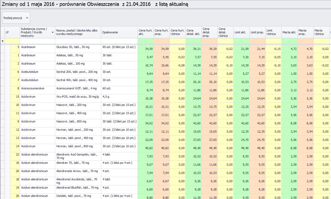331x199 pixels.
Task: Sort by the Marża akt. column
Action: 289,32
